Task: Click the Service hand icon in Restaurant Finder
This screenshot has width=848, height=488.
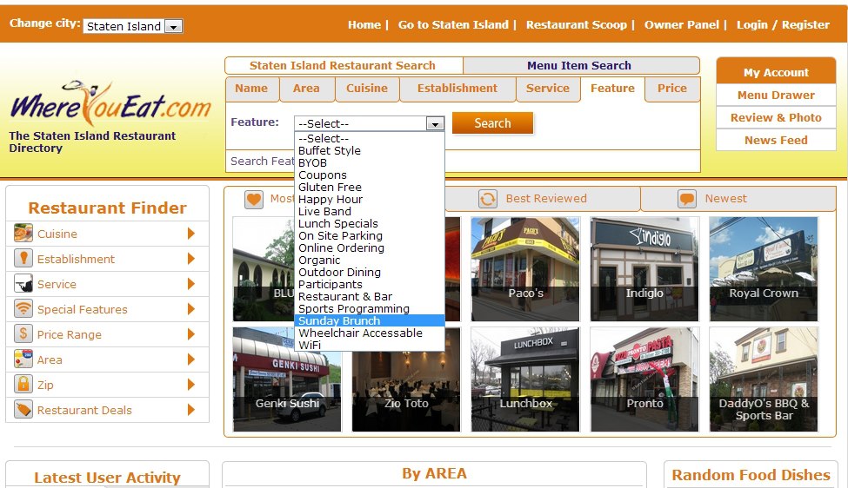Action: 23,283
